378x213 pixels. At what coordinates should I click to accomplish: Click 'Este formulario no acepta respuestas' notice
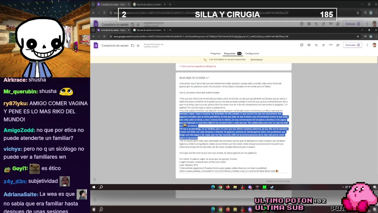coord(227,59)
